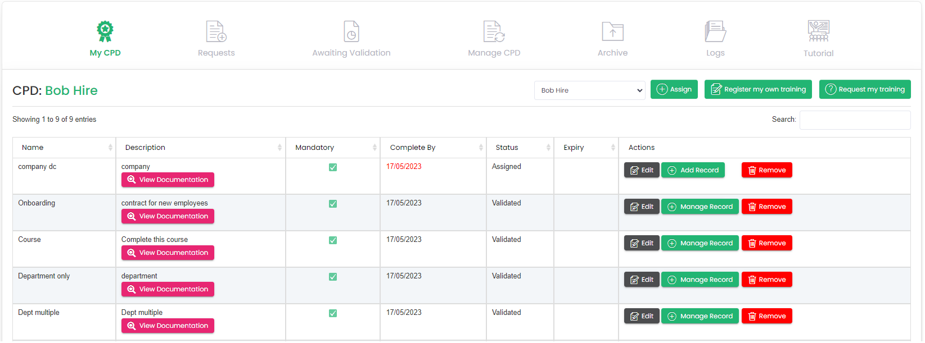Open the Bob Hire user dropdown

coord(589,90)
